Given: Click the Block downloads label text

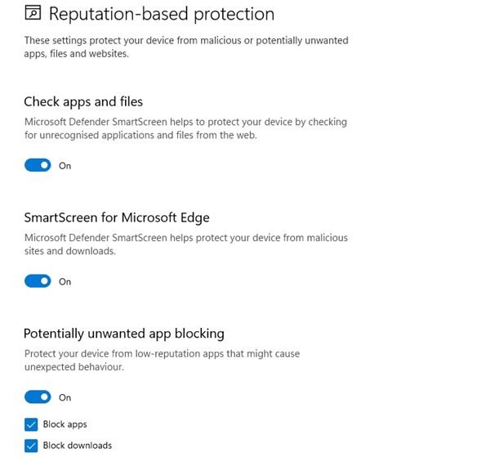Looking at the screenshot, I should [78, 446].
